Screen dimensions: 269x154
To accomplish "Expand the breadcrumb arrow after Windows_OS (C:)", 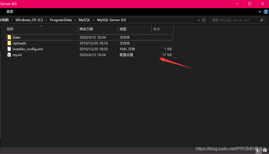I will tap(46, 20).
